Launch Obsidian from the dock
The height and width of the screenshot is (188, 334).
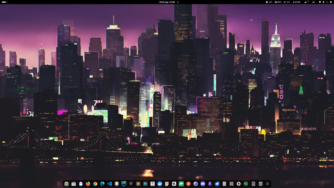[210, 184]
